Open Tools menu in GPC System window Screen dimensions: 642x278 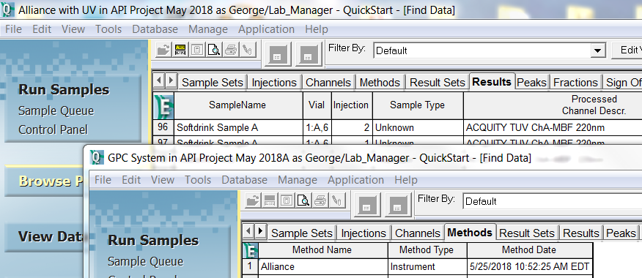[198, 179]
